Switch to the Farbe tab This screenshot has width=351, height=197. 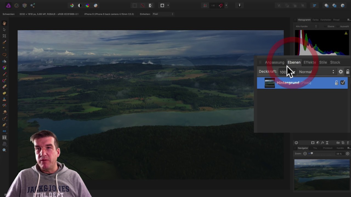316,20
